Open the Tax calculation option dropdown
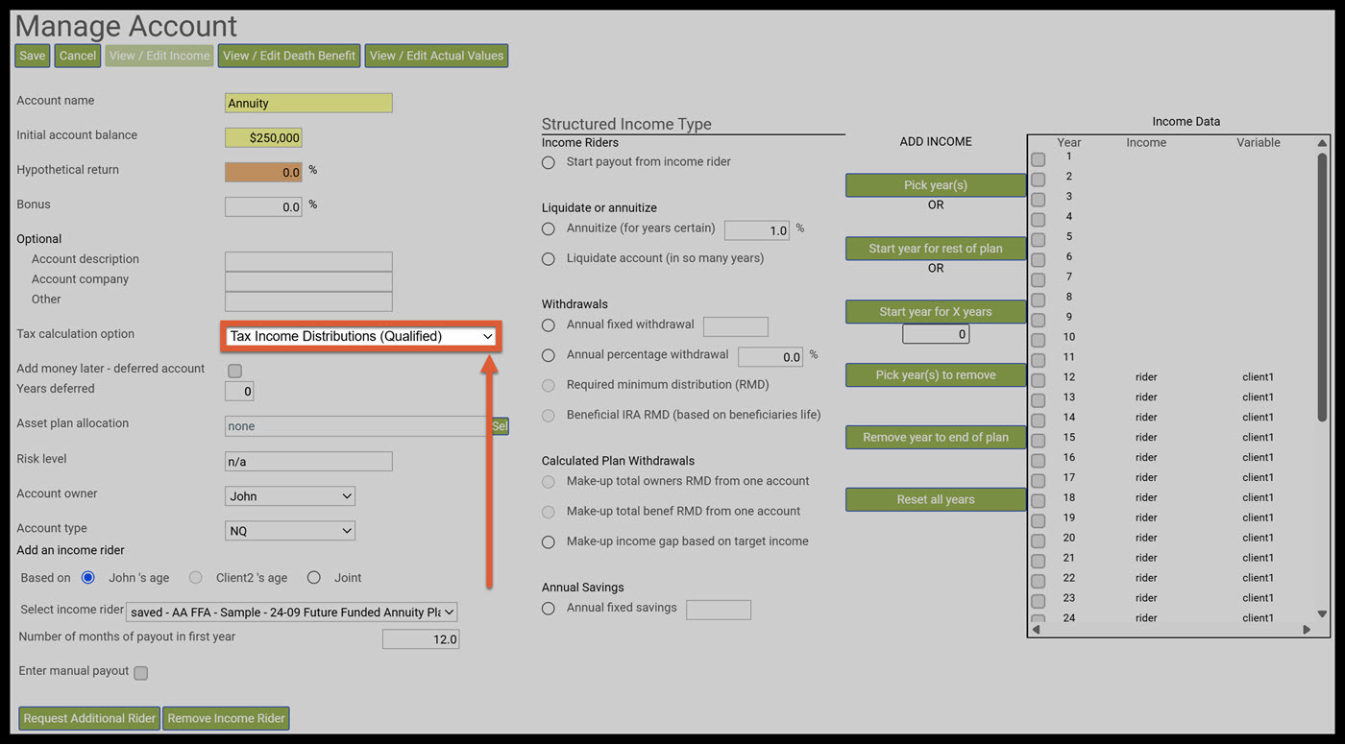The image size is (1345, 745). click(361, 337)
